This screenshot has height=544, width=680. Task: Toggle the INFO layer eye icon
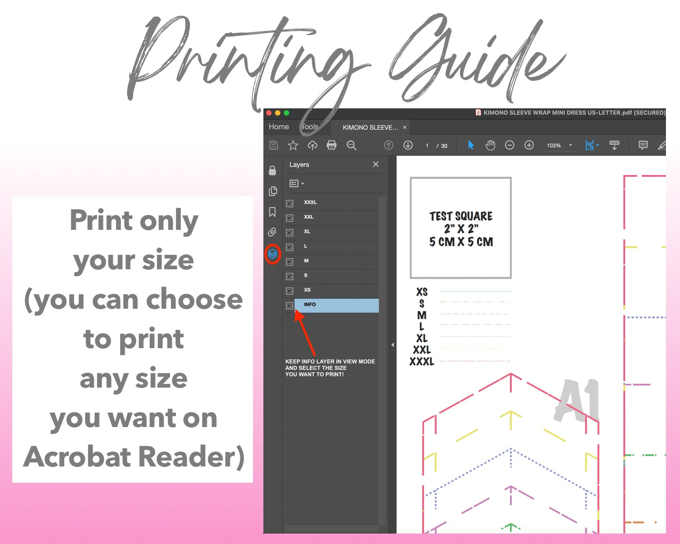click(x=290, y=306)
